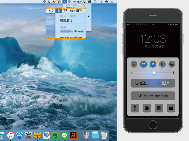
Task: Click the 12:03 lock screen time
Action: [153, 39]
